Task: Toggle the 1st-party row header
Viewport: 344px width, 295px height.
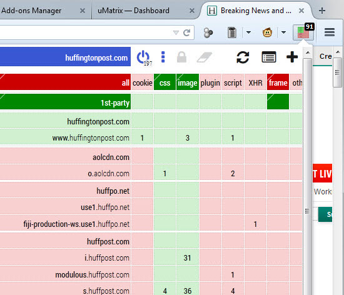Action: 66,102
